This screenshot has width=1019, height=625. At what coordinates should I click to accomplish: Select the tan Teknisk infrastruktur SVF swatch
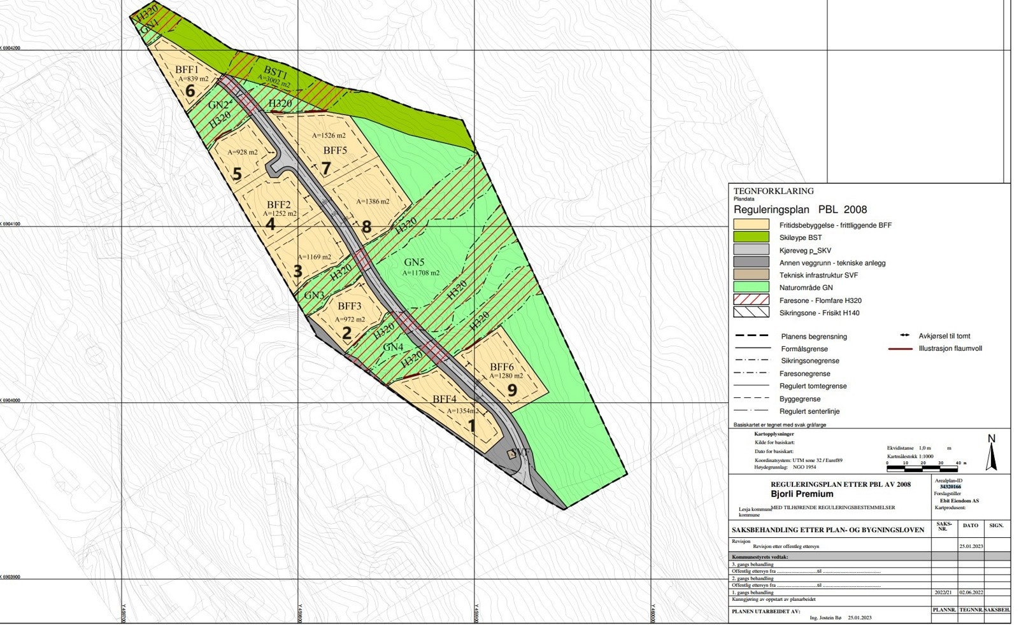coord(752,275)
